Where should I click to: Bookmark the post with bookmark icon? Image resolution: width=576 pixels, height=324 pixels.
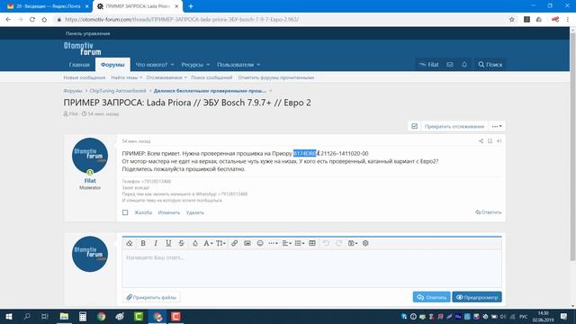490,141
